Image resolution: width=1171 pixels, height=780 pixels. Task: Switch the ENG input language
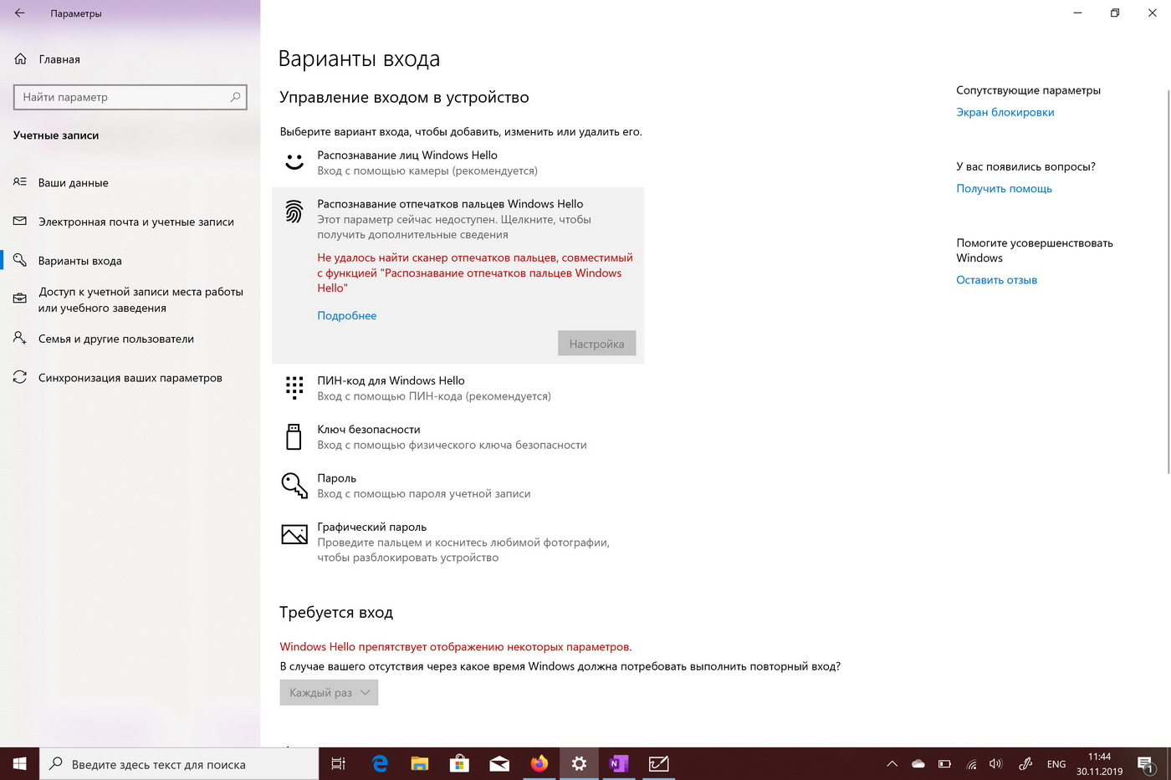[1056, 764]
